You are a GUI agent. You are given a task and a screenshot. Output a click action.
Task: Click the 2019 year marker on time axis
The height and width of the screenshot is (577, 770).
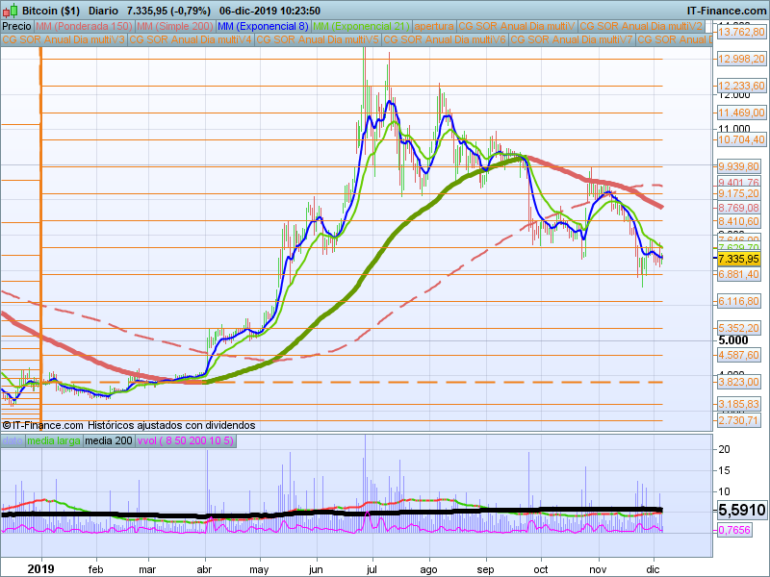point(40,568)
